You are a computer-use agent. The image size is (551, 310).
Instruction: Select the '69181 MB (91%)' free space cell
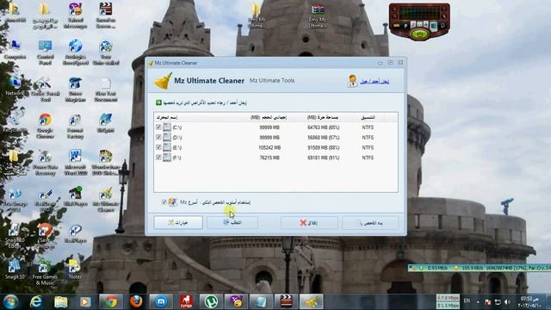tap(324, 158)
